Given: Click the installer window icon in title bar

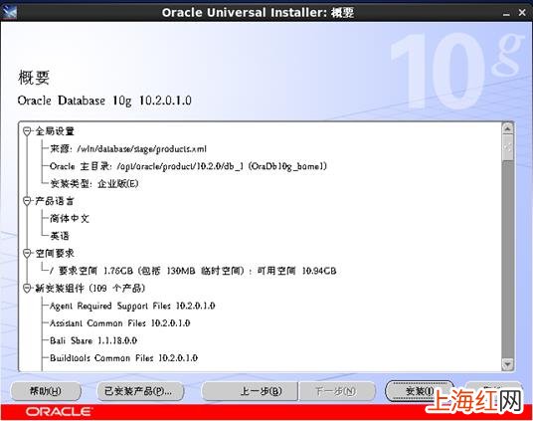Looking at the screenshot, I should [x=9, y=13].
